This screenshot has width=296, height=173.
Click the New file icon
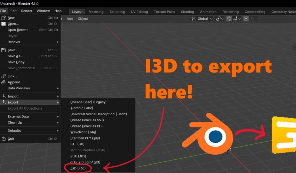point(3,18)
